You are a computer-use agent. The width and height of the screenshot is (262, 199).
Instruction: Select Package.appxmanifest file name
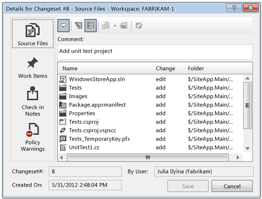pyautogui.click(x=97, y=105)
